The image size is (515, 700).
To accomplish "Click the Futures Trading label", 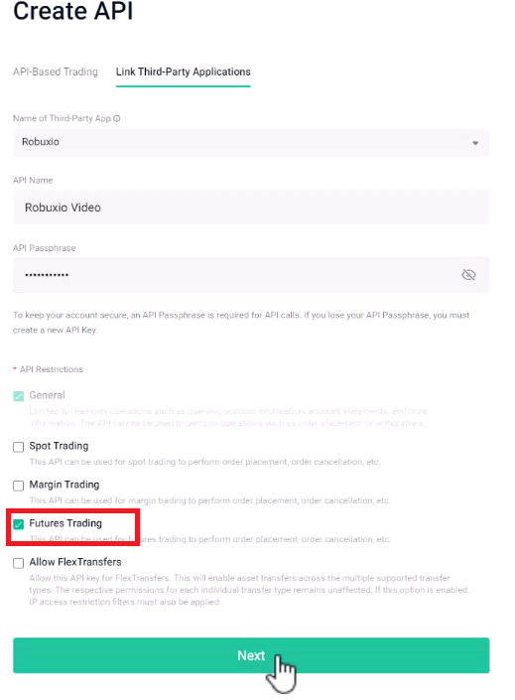I will coord(65,523).
